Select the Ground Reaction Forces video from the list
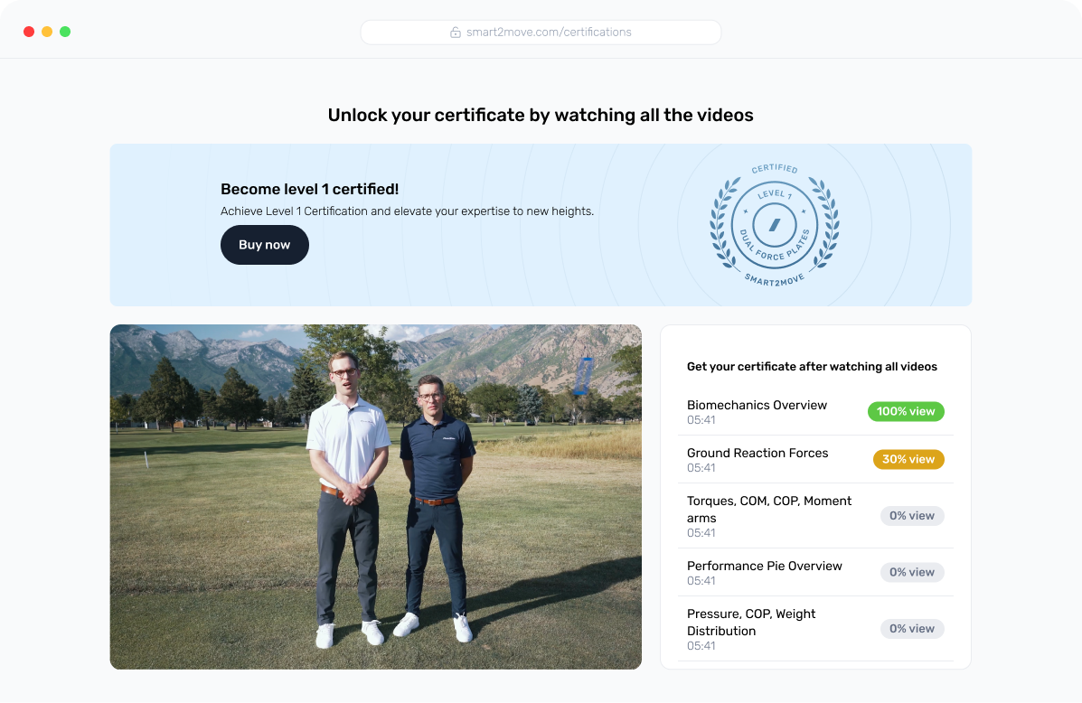 coord(757,453)
